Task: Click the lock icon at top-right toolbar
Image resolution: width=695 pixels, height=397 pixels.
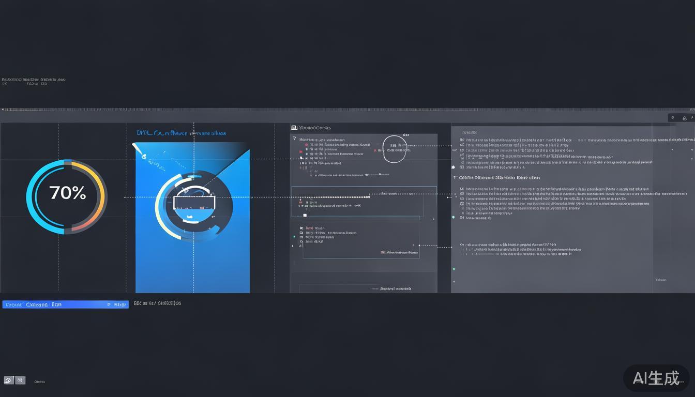Action: point(685,118)
